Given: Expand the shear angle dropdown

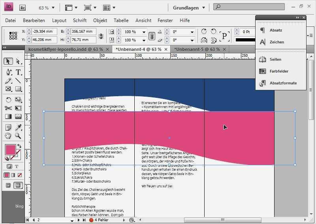Looking at the screenshot, I should [x=192, y=41].
